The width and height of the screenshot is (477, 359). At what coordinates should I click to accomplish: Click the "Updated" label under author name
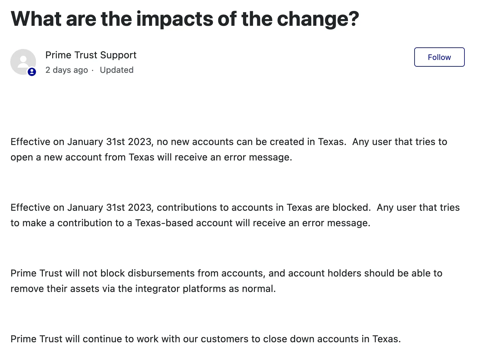pos(117,70)
